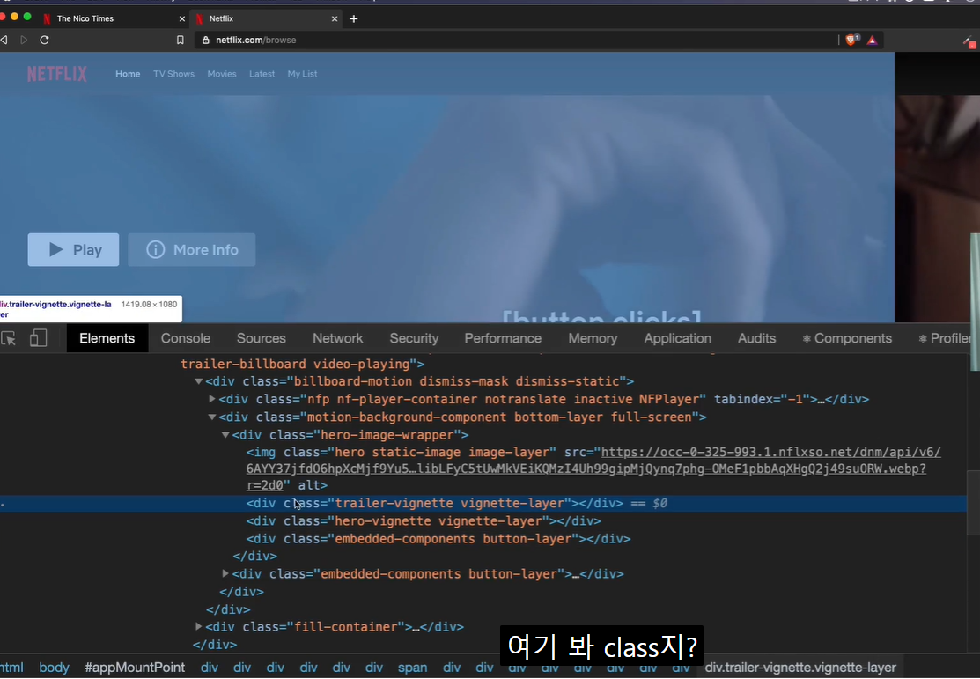Viewport: 980px width, 679px height.
Task: Collapse the billboard-motion dismiss-mask div
Action: tap(198, 380)
